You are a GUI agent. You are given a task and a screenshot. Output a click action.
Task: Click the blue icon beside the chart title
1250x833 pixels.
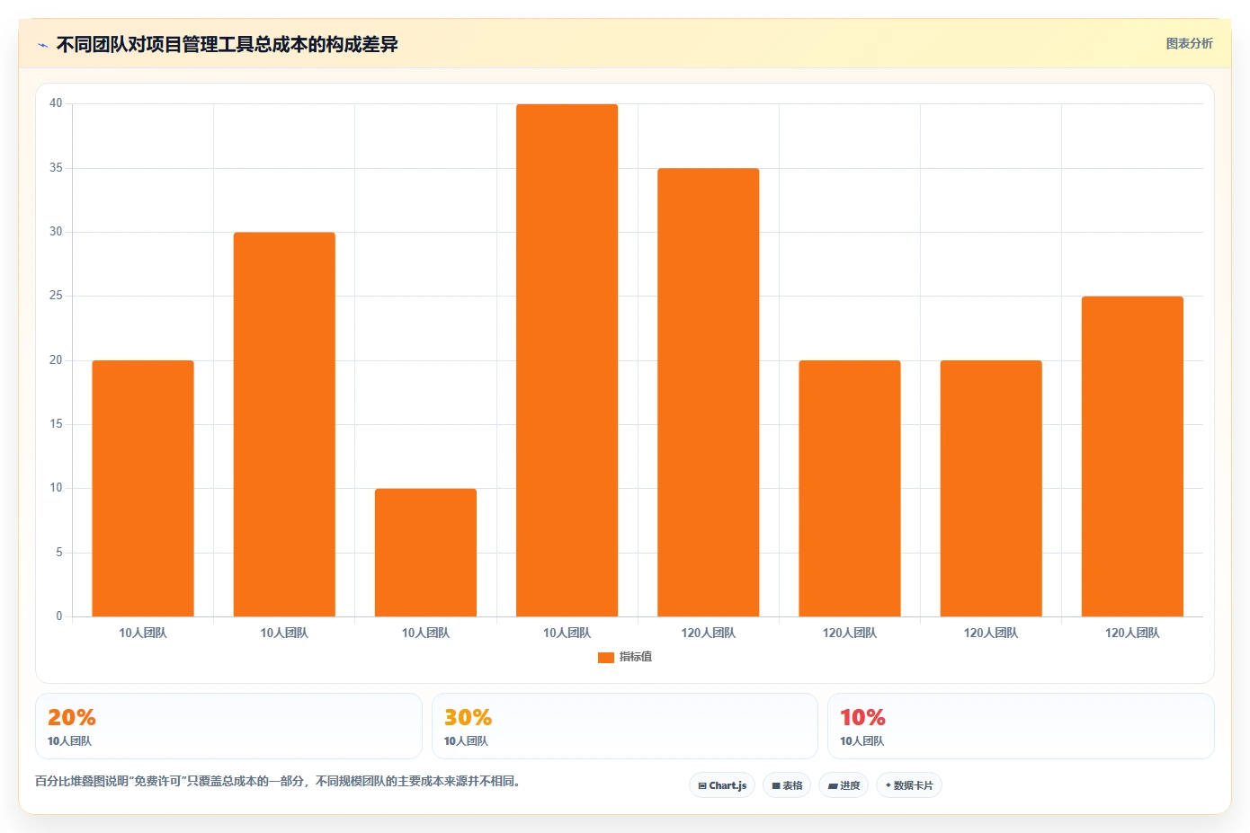point(42,45)
